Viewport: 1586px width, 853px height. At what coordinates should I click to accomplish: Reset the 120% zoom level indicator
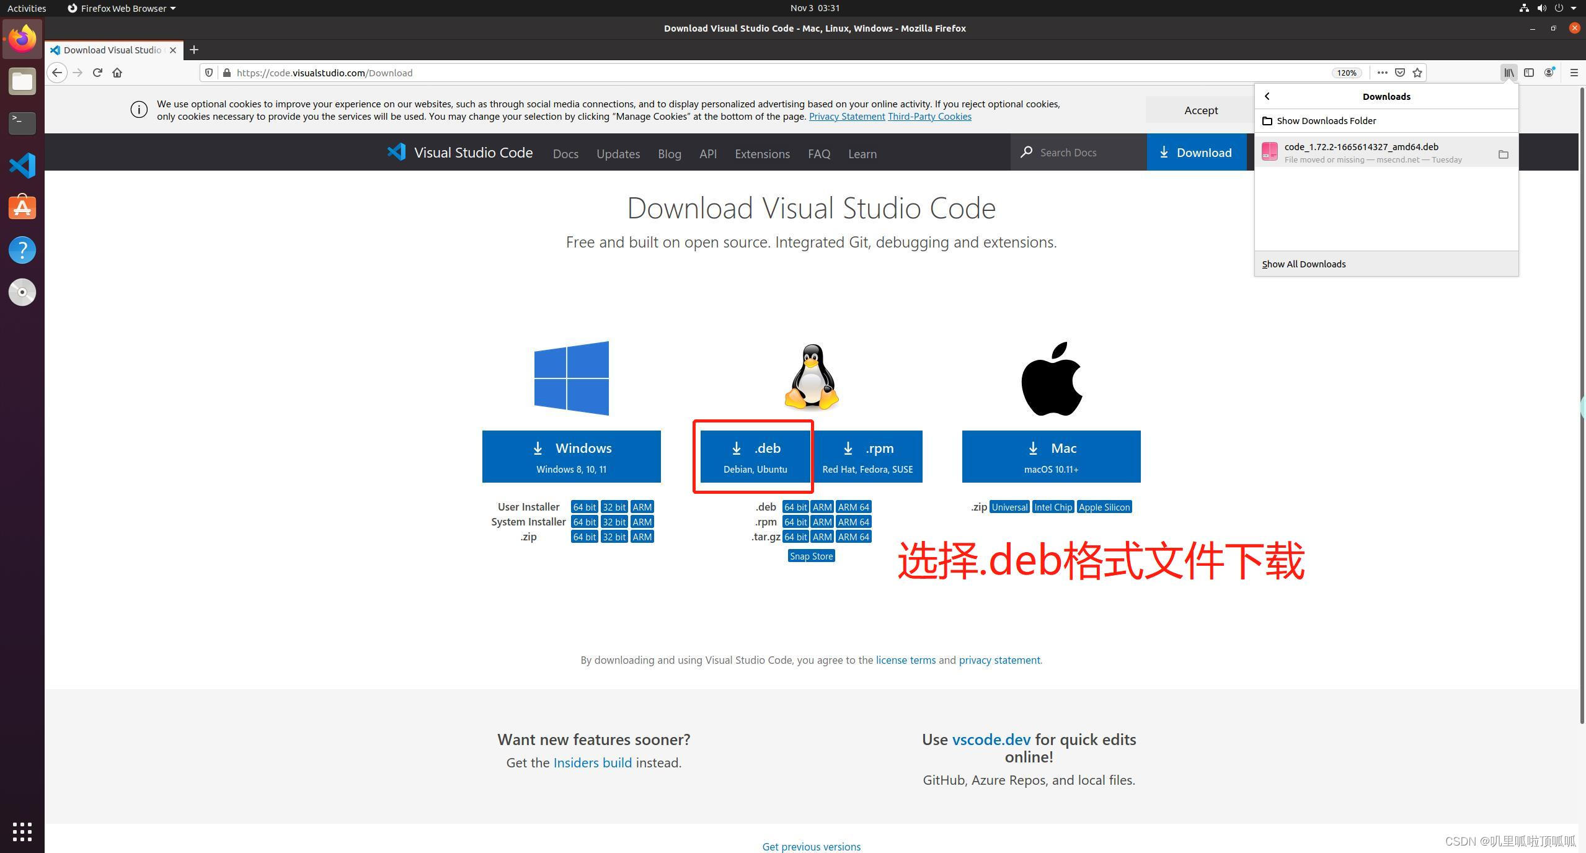tap(1346, 73)
